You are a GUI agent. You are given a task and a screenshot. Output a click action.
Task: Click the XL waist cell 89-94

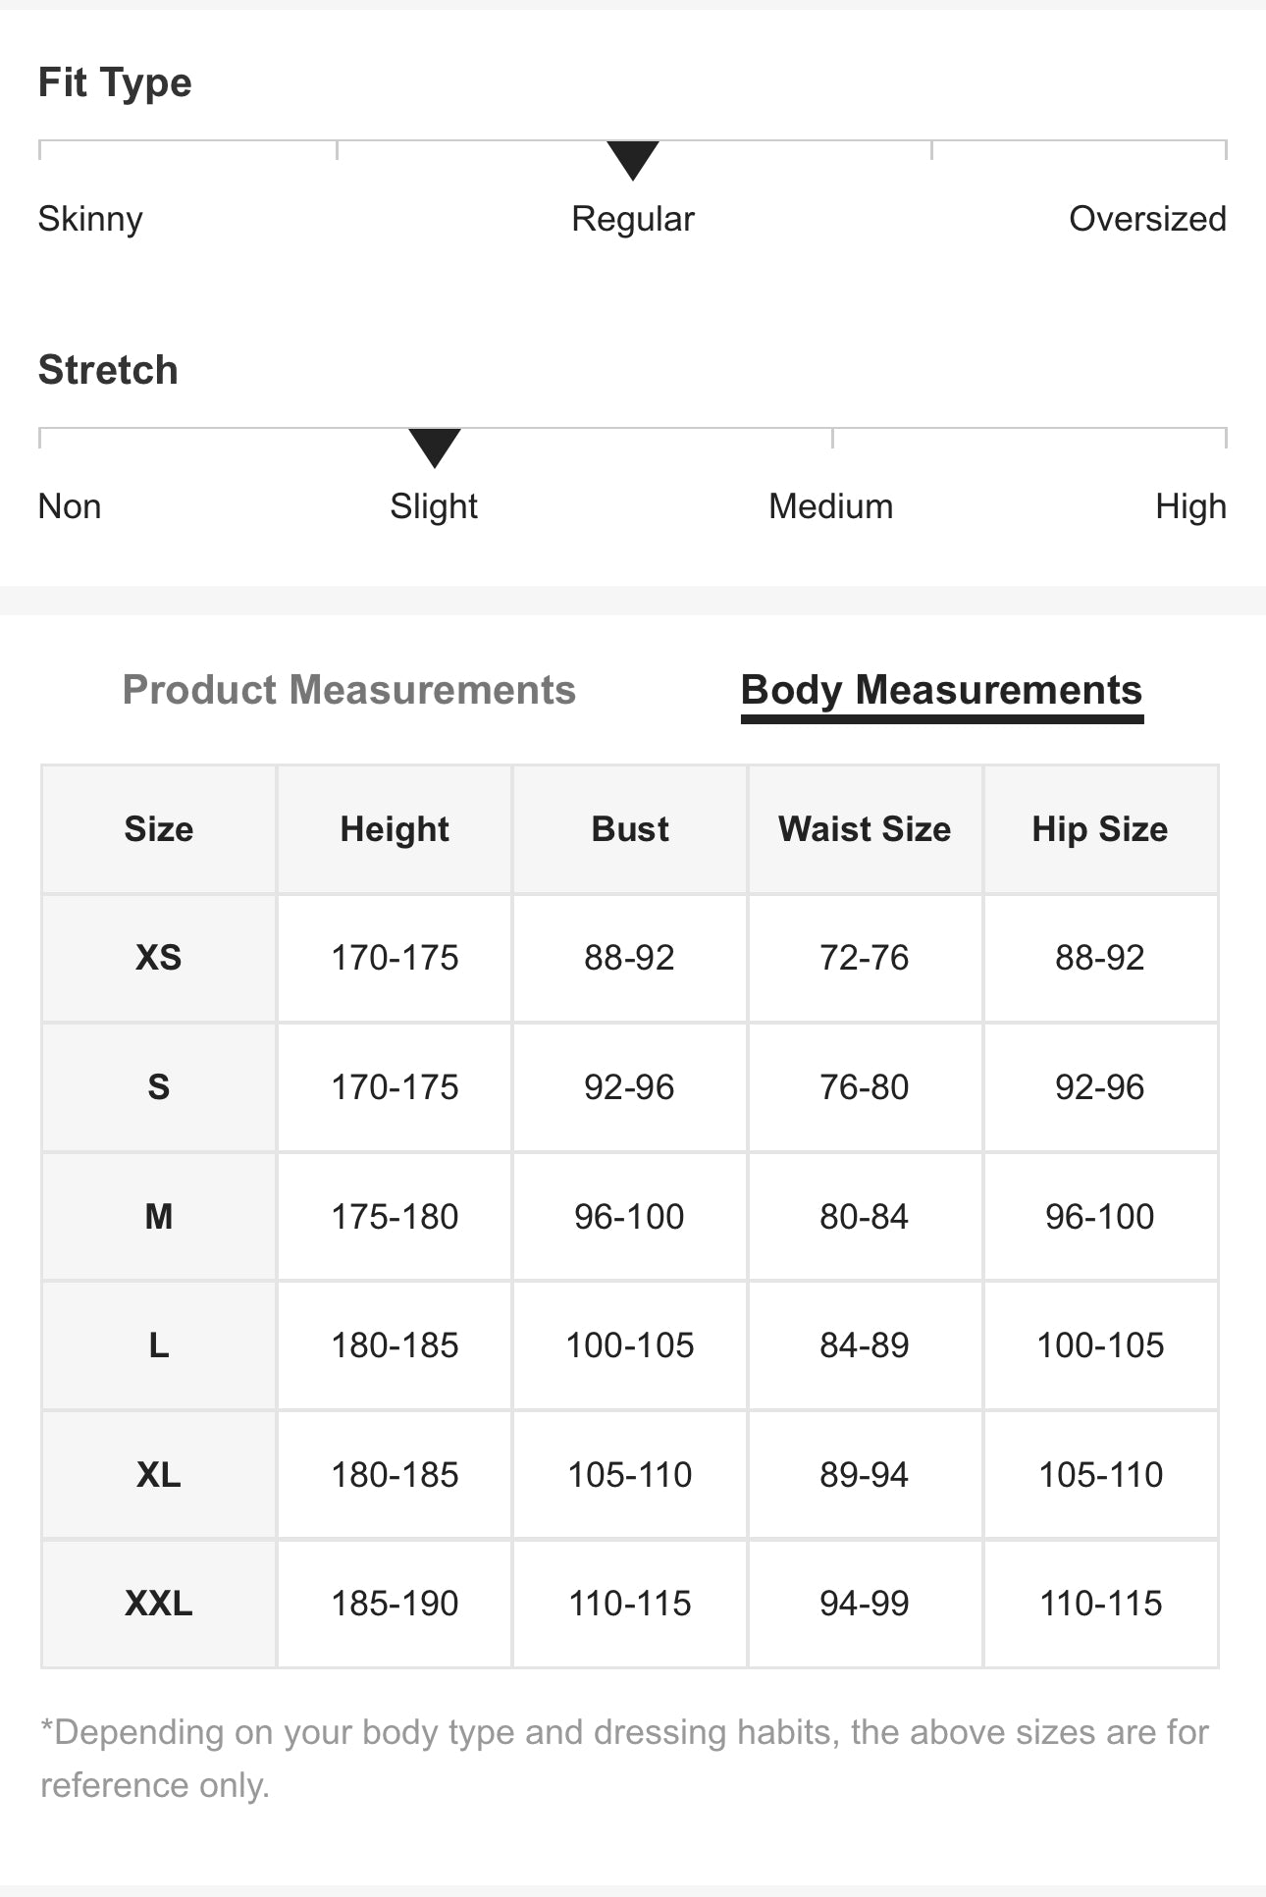pyautogui.click(x=865, y=1475)
